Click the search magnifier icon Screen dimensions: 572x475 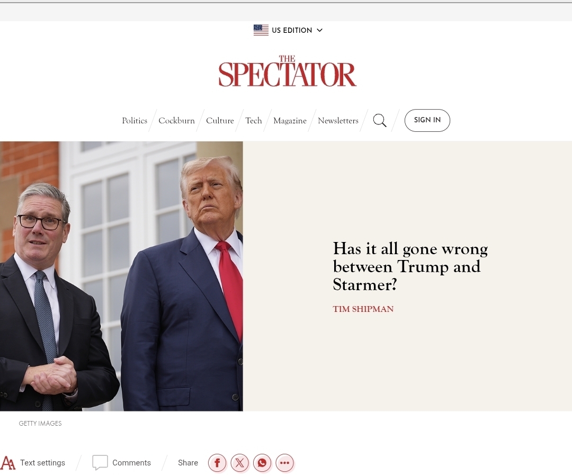click(379, 120)
